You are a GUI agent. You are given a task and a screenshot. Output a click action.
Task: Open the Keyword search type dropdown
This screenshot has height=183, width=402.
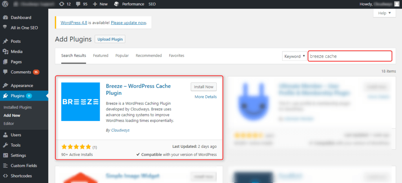(294, 56)
